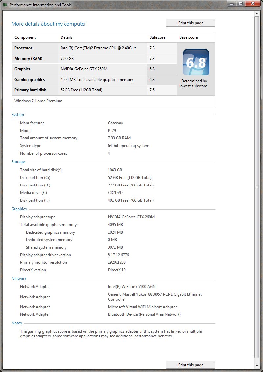Close the Performance Information and Tools window
Viewport: 263px width, 372px height.
point(252,3)
